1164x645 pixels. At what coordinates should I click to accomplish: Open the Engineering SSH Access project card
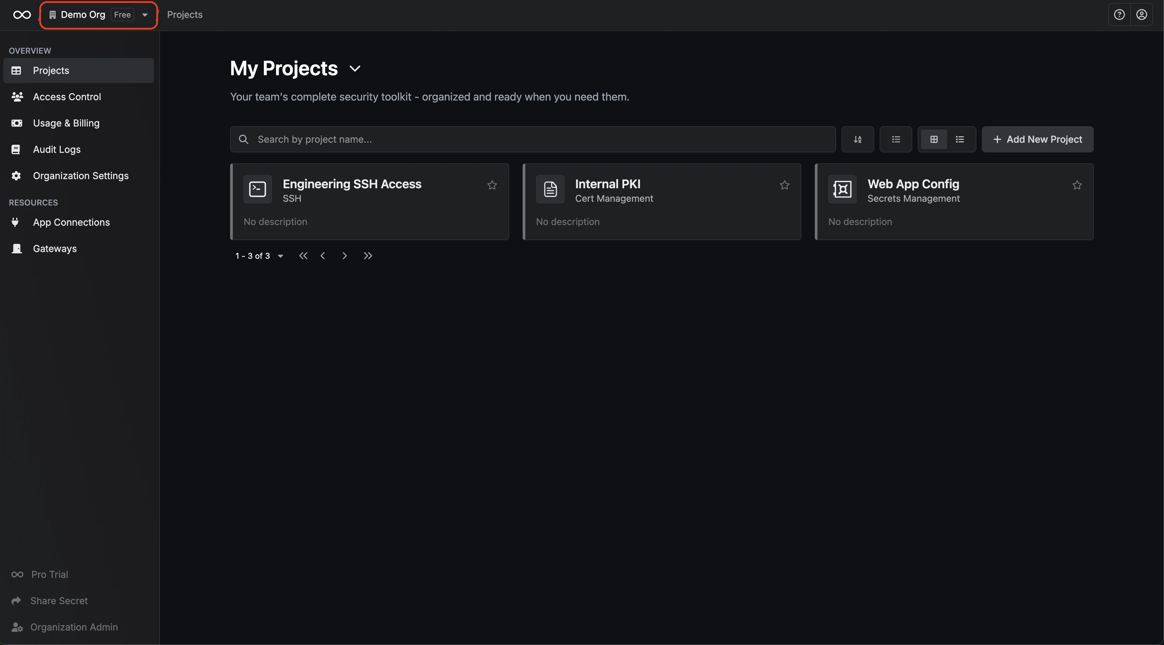click(x=370, y=202)
